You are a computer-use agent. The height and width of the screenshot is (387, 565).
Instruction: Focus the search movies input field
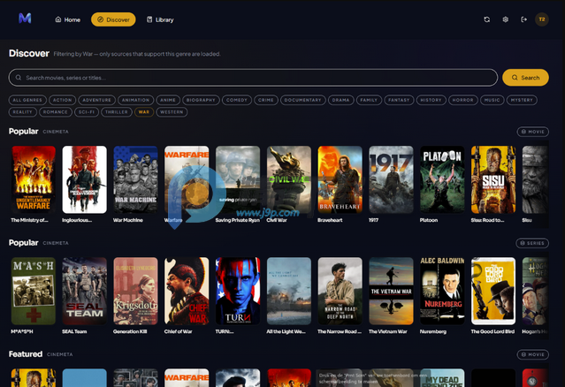pyautogui.click(x=253, y=78)
